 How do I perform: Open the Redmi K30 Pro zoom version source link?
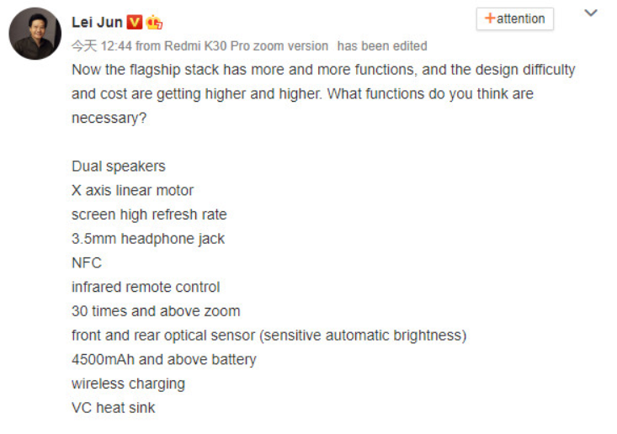246,46
